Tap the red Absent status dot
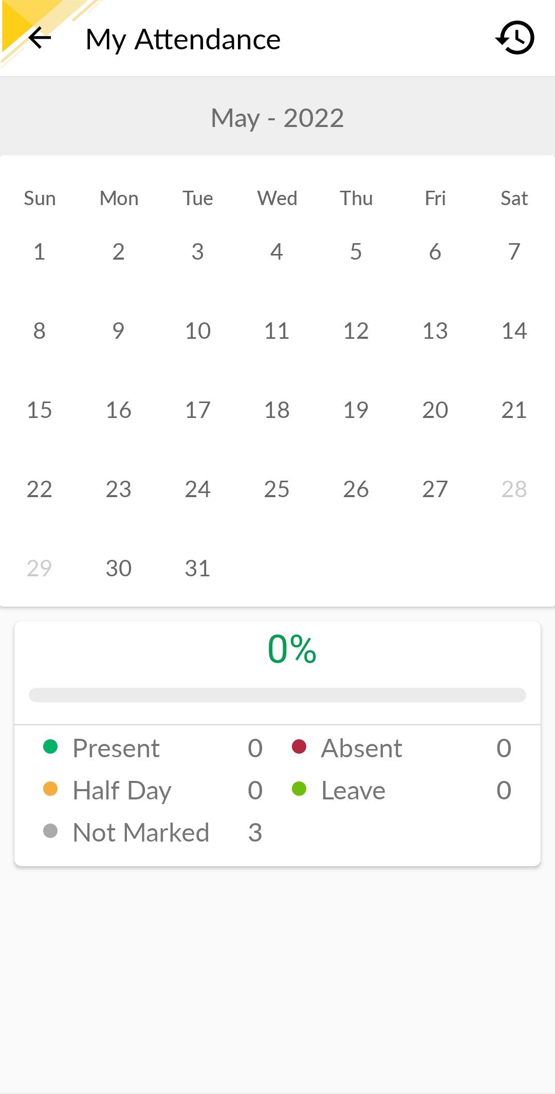Screen dimensions: 555x1094 pyautogui.click(x=299, y=746)
